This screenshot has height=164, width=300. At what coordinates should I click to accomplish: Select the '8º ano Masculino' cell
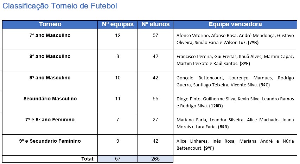click(x=50, y=56)
